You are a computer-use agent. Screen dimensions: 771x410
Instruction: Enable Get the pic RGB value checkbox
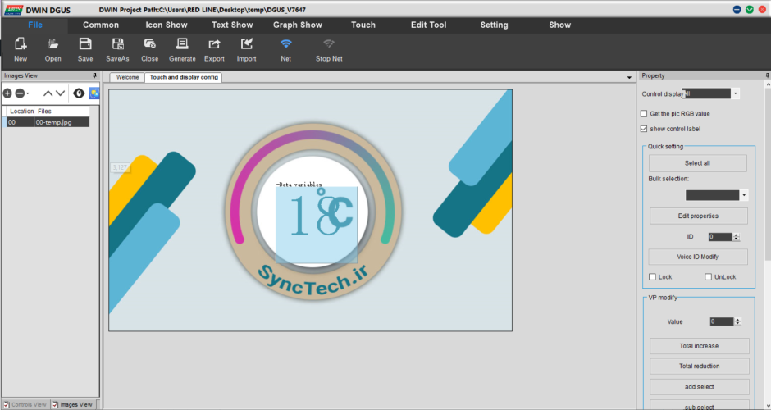point(644,114)
